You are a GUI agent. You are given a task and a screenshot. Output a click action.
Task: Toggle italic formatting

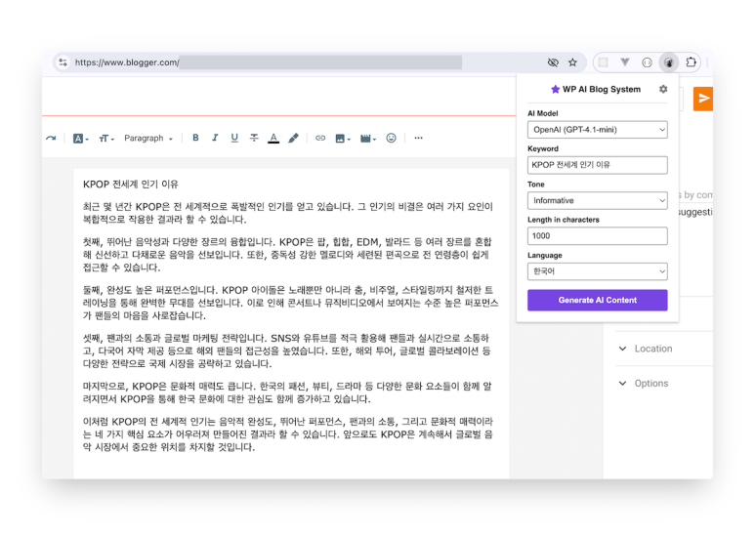(215, 138)
